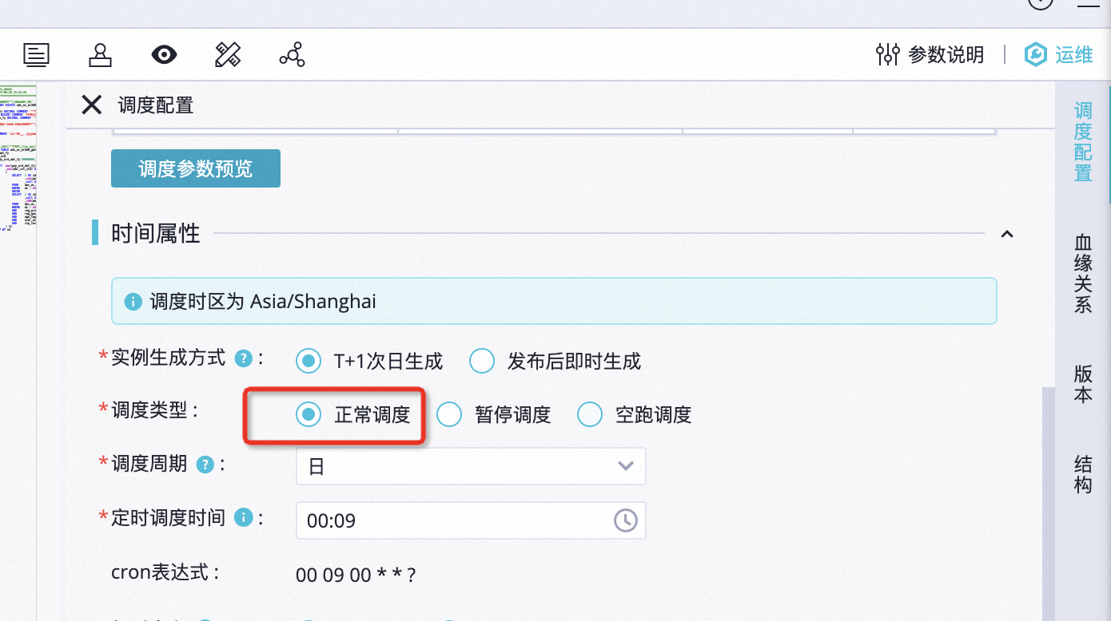Select 暂停调度 schedule type
The height and width of the screenshot is (621, 1111).
point(449,414)
